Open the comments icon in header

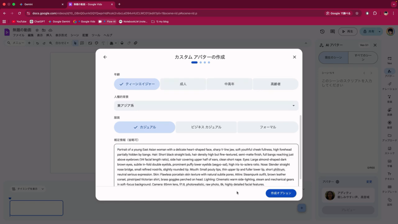(x=332, y=31)
